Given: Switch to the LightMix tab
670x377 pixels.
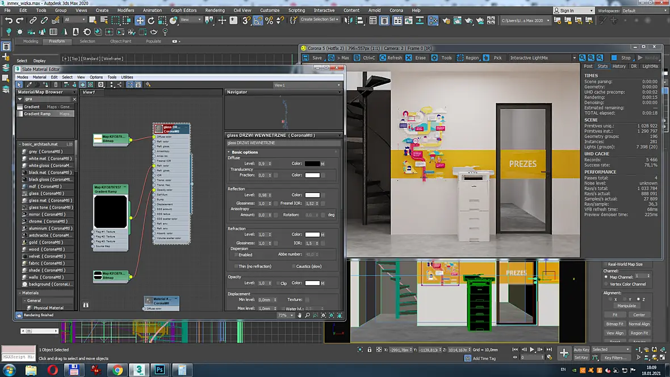Looking at the screenshot, I should point(650,66).
